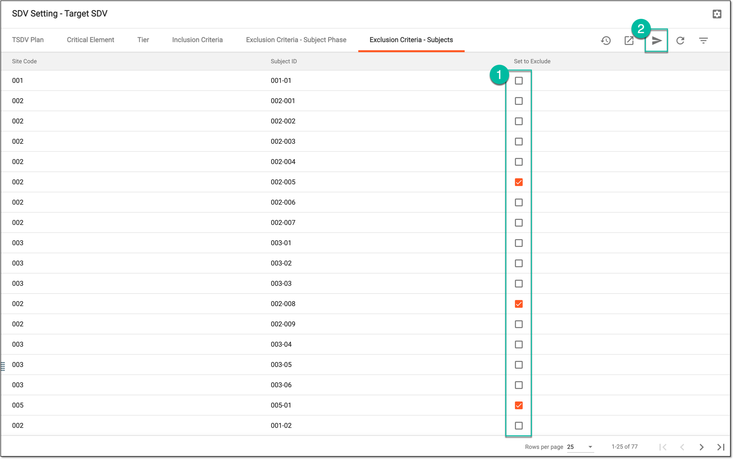The height and width of the screenshot is (459, 733).
Task: Open the filter list icon
Action: (703, 40)
